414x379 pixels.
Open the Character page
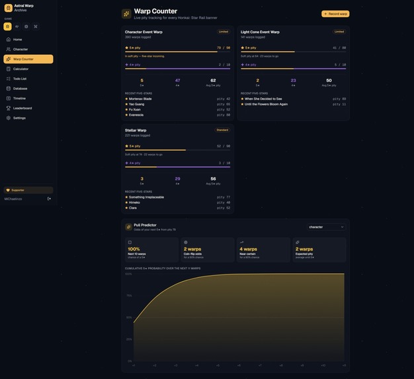pos(28,49)
